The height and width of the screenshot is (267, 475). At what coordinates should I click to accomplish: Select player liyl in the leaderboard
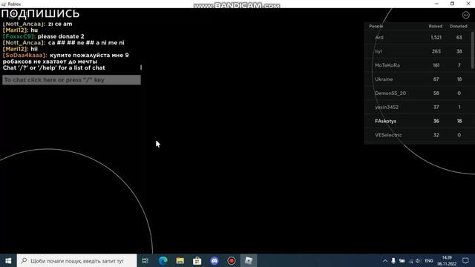(x=379, y=51)
